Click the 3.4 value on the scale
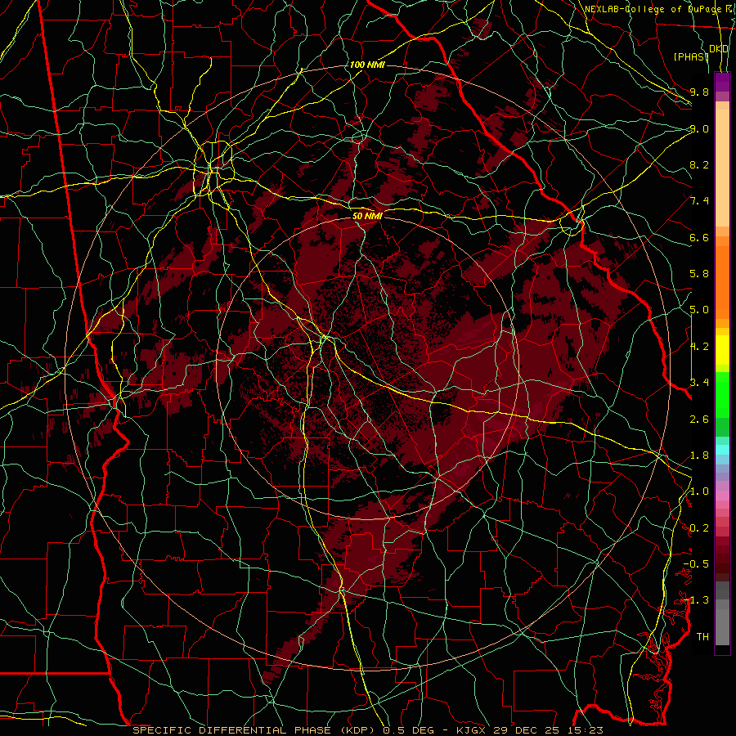 [699, 382]
